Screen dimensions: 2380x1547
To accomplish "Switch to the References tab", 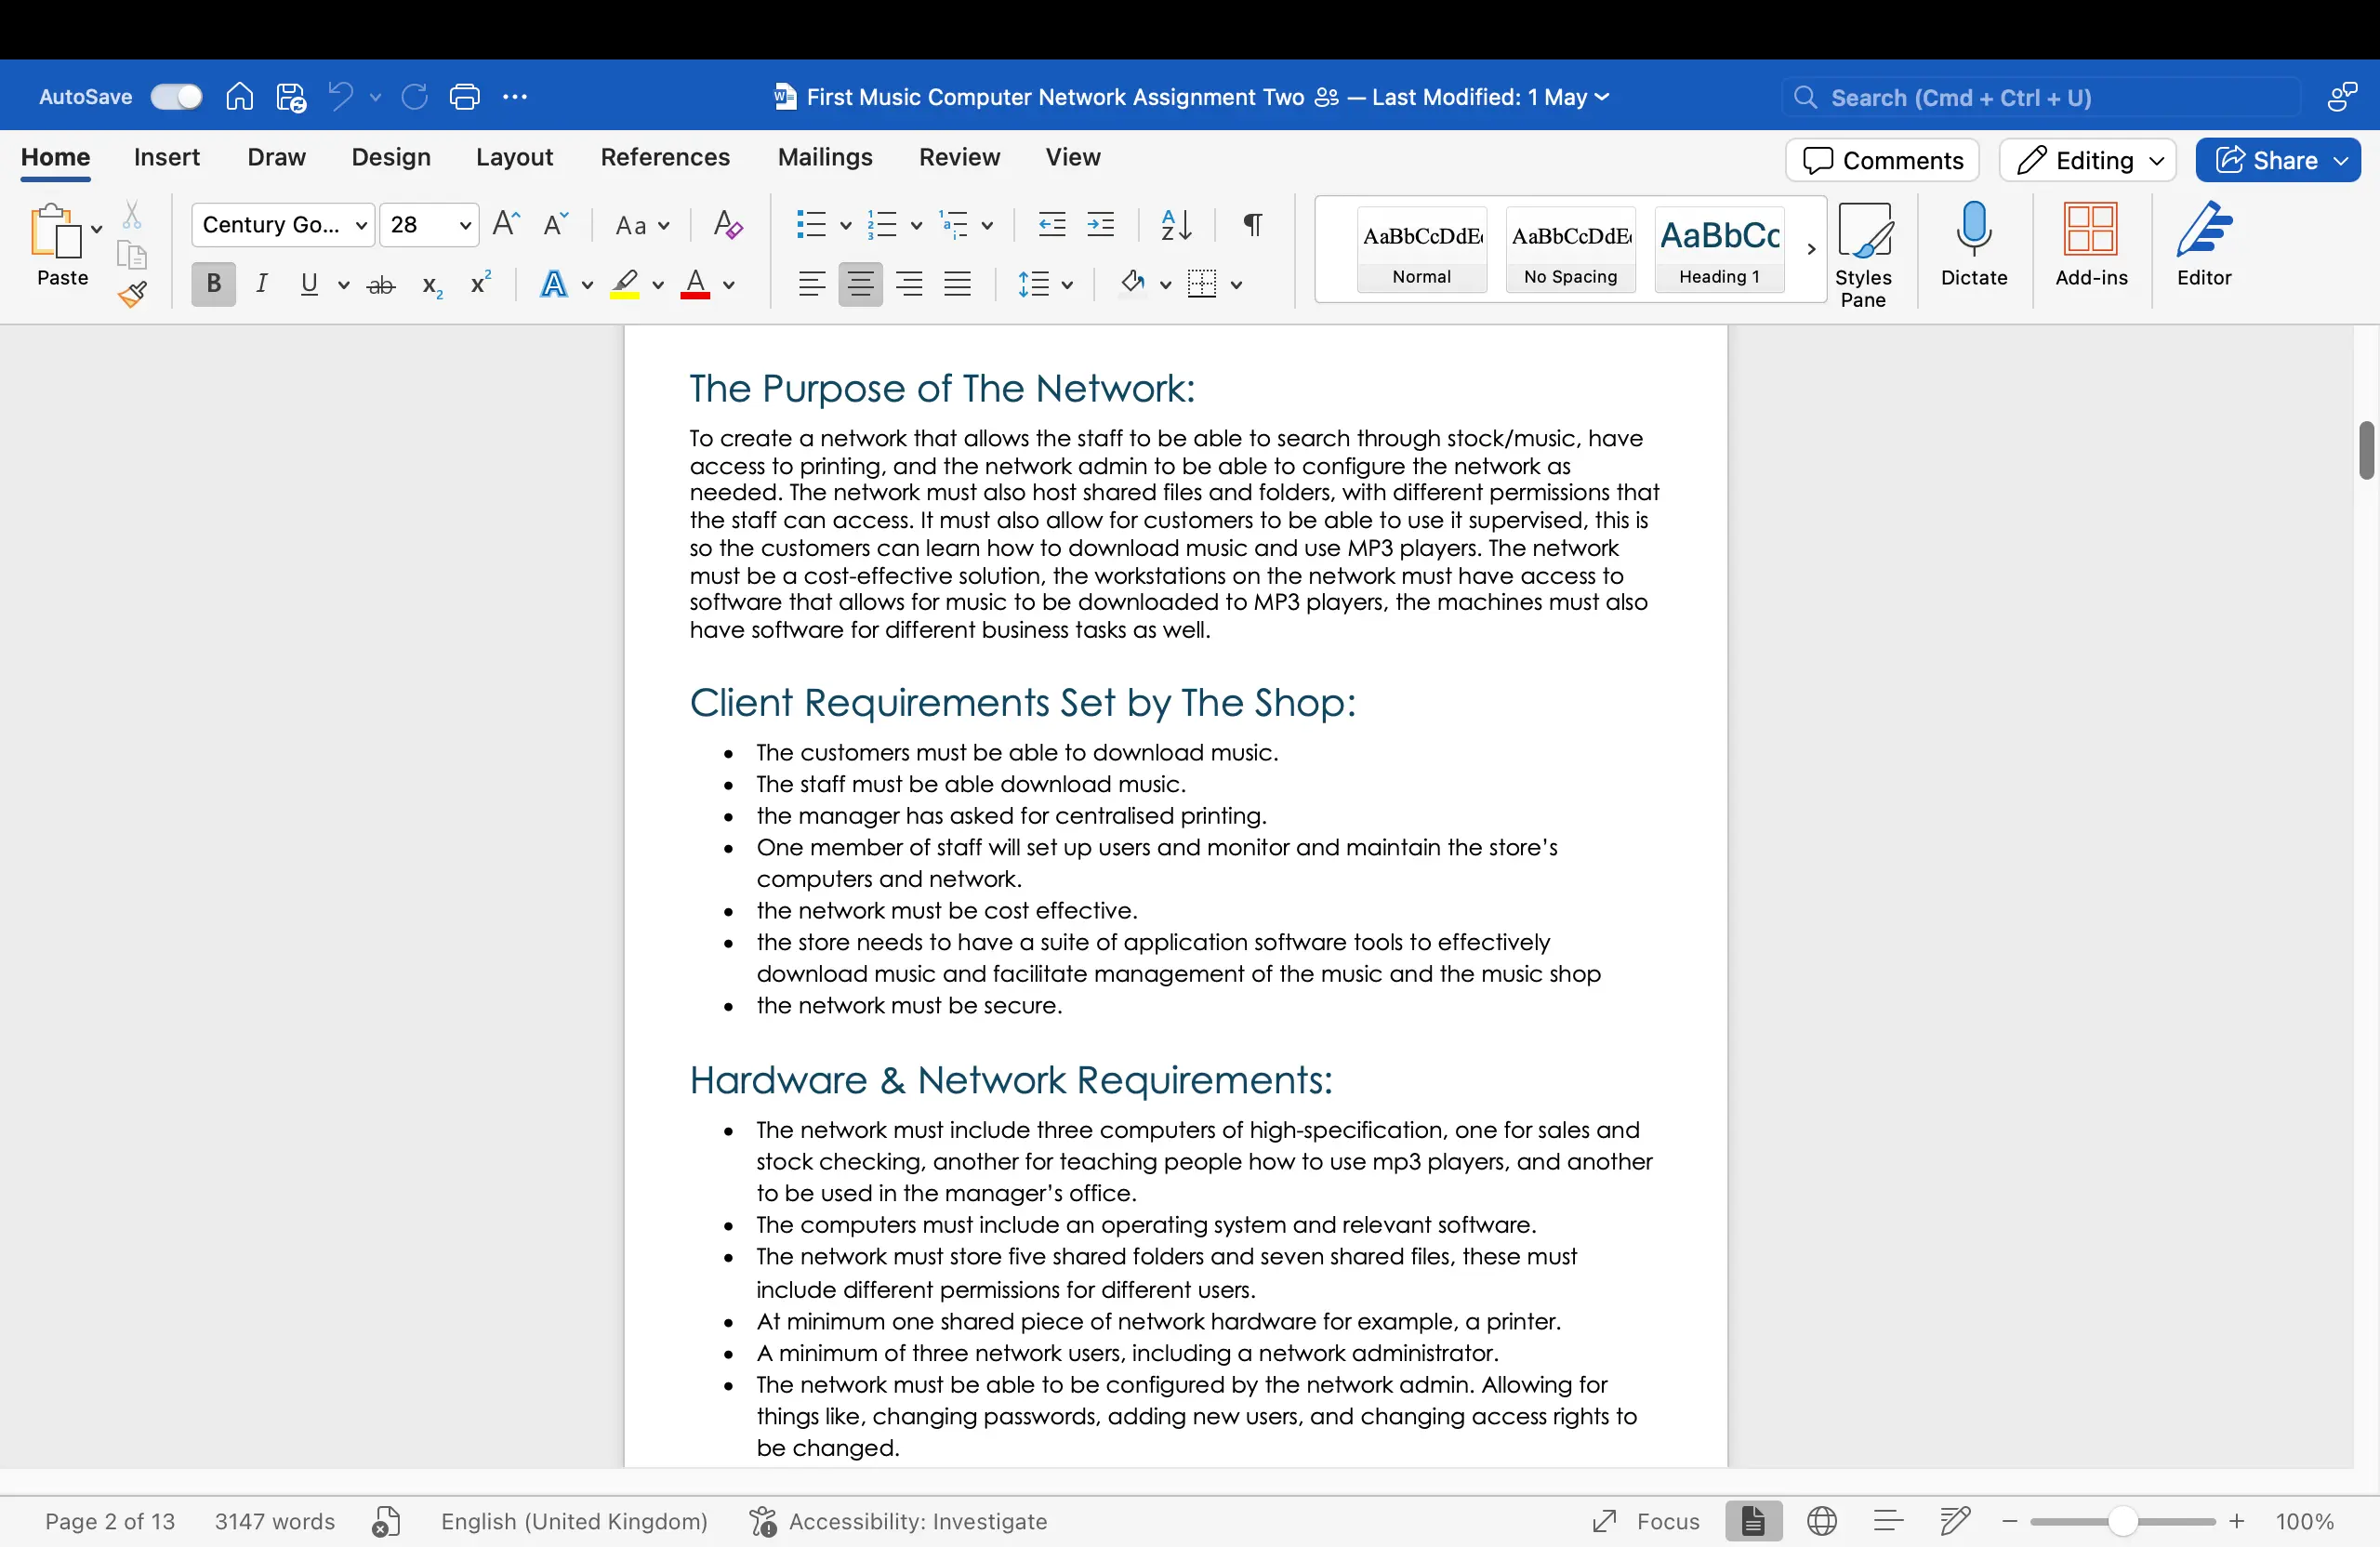I will click(665, 158).
